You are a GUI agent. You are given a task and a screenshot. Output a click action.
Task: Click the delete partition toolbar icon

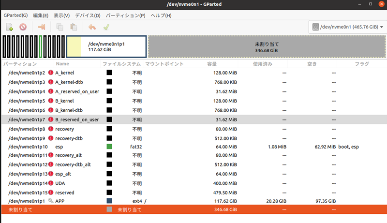[x=23, y=27]
